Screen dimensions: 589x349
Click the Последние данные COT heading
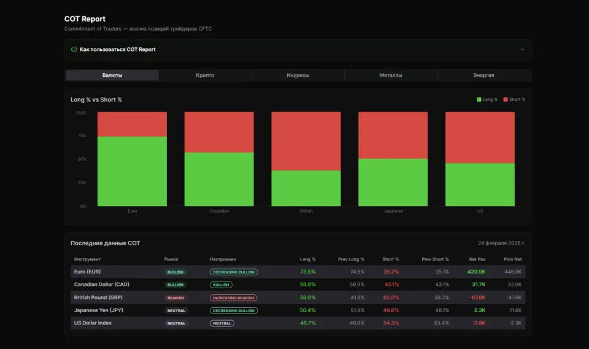[x=105, y=243]
